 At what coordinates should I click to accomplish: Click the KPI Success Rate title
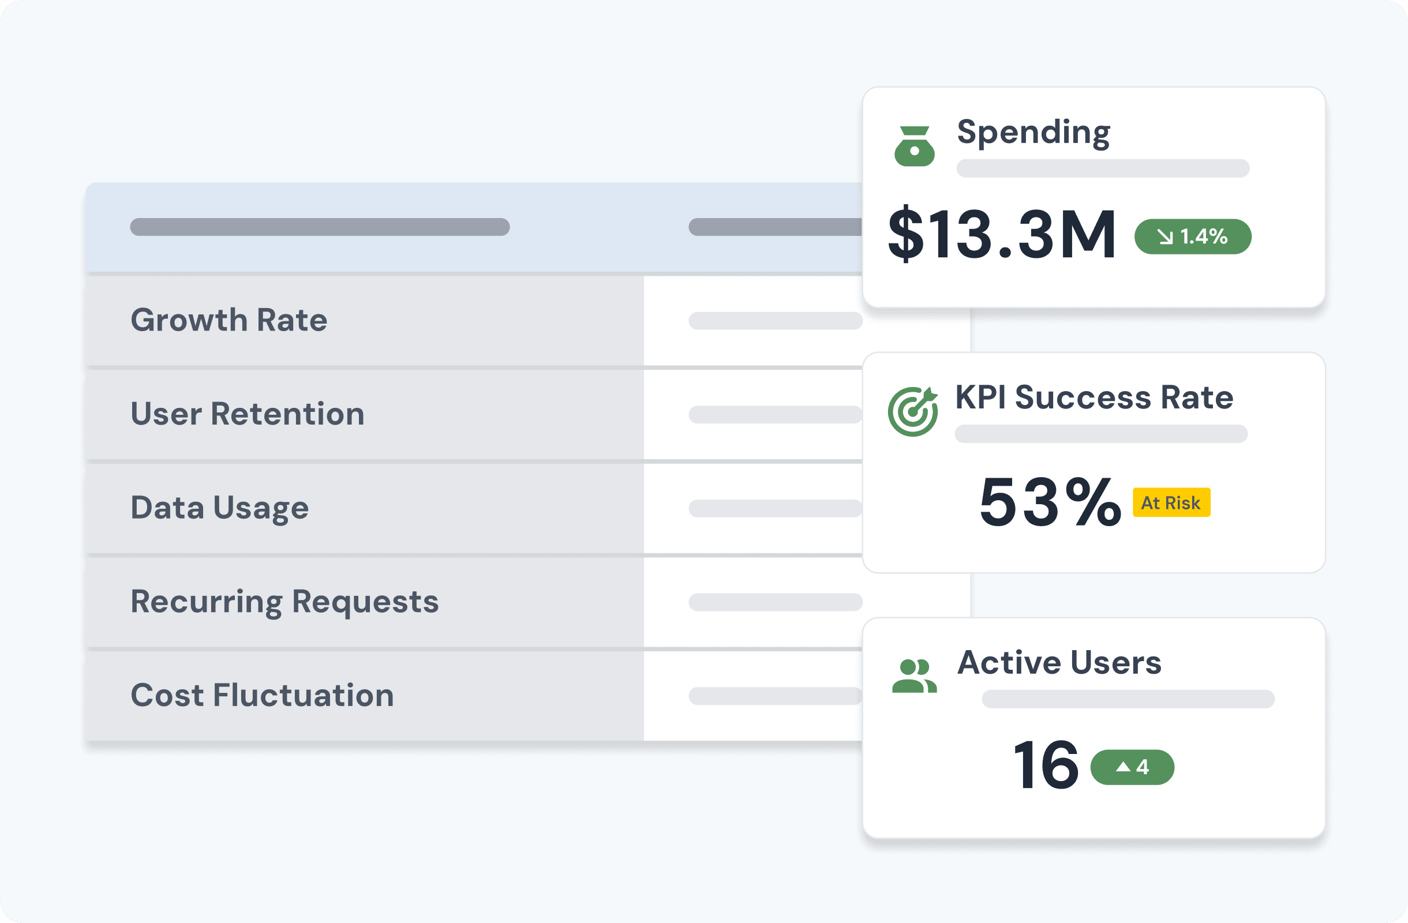1094,397
